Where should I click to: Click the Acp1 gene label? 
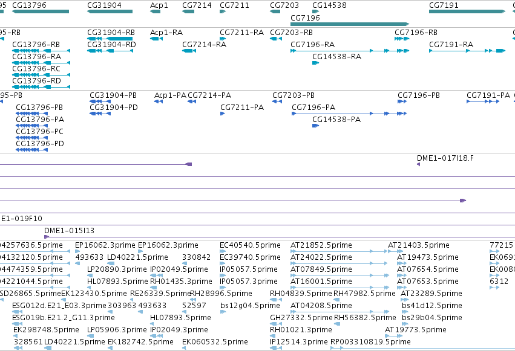click(159, 5)
